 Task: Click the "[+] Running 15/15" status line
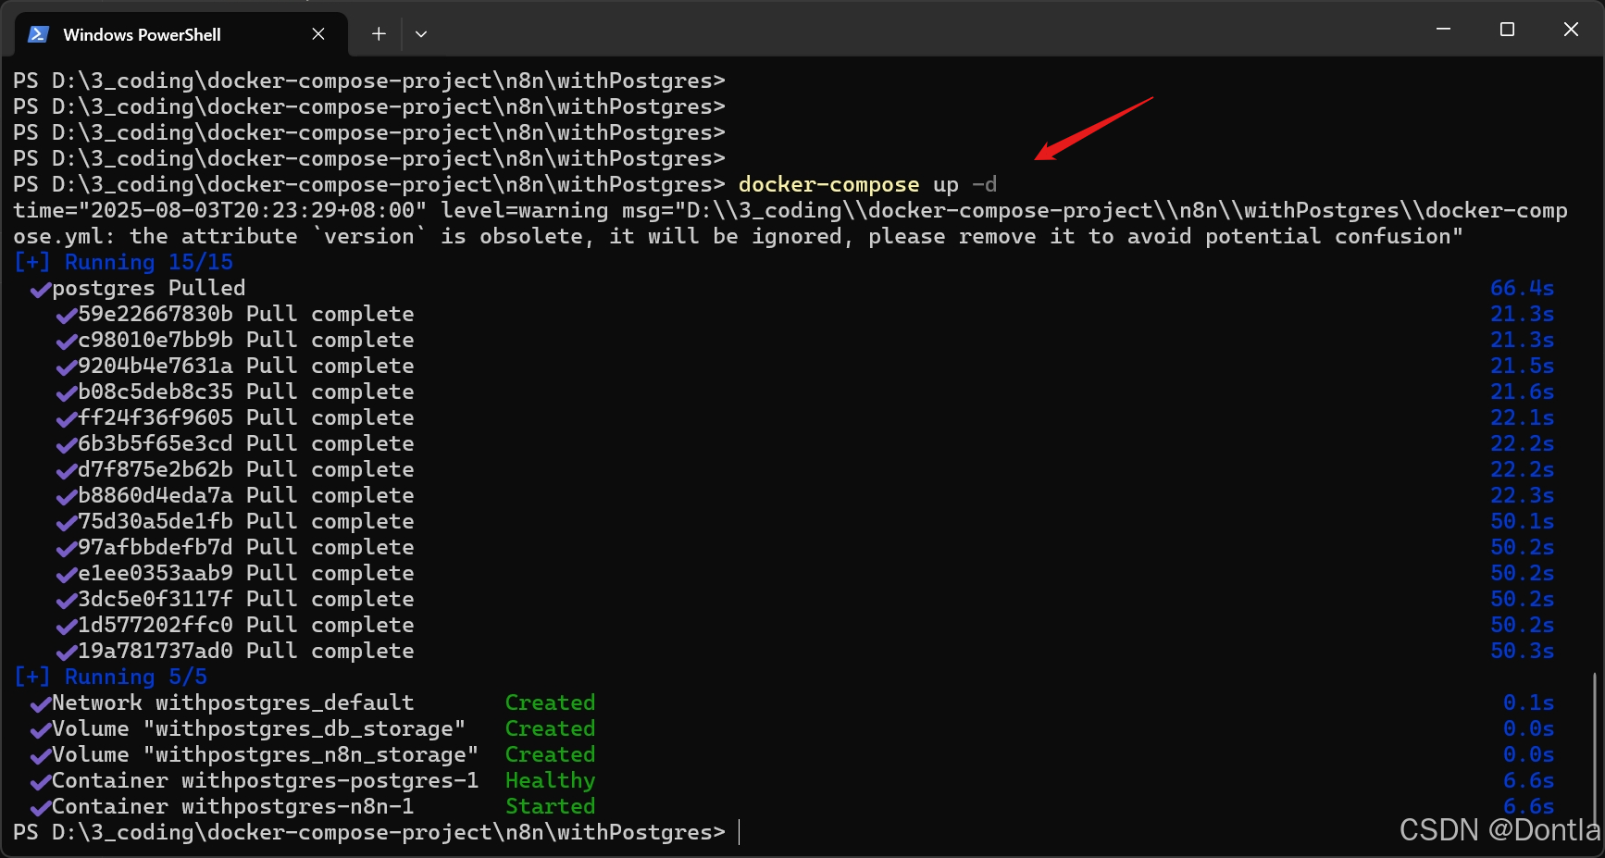click(x=123, y=262)
